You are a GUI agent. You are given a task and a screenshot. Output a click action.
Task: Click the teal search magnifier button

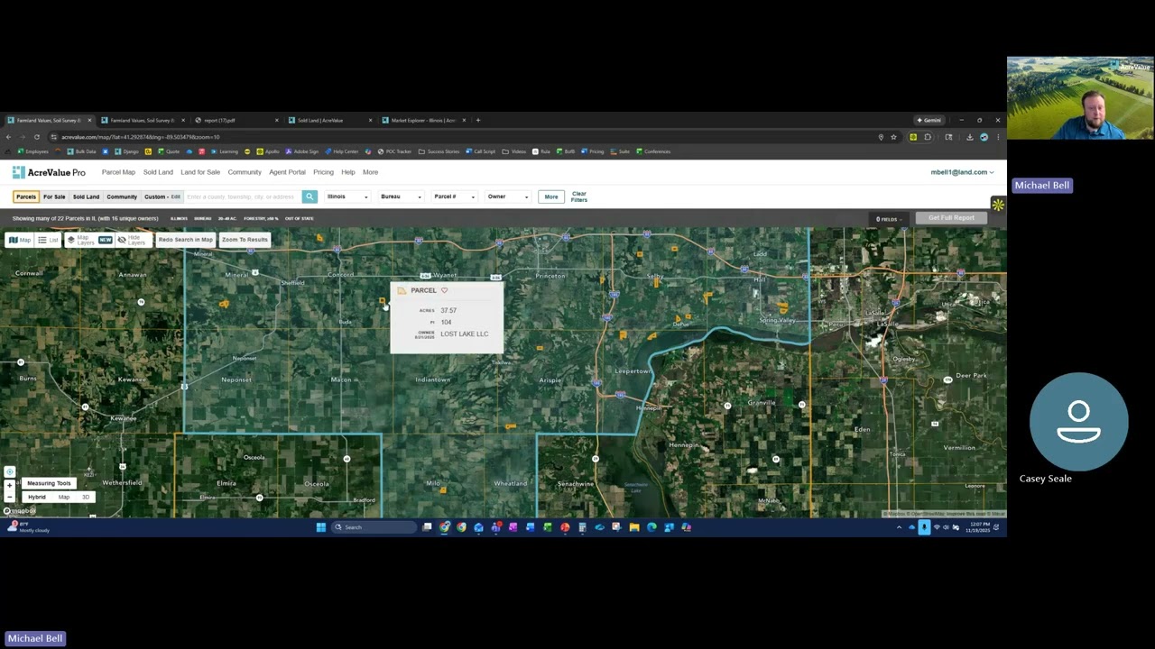tap(310, 197)
